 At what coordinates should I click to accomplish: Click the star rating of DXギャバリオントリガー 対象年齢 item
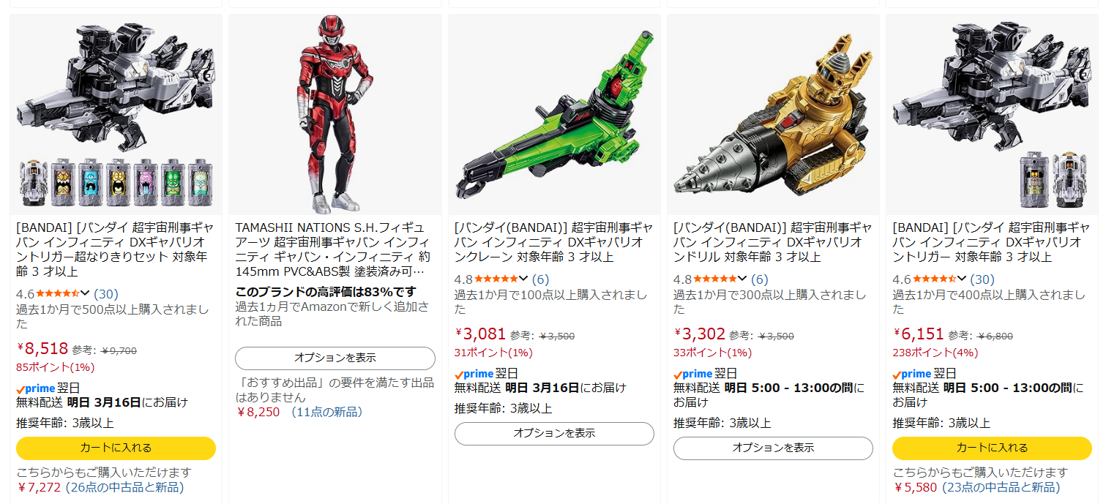coord(934,279)
